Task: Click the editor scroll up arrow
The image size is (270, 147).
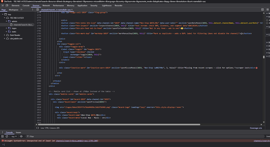Action: click(264, 13)
